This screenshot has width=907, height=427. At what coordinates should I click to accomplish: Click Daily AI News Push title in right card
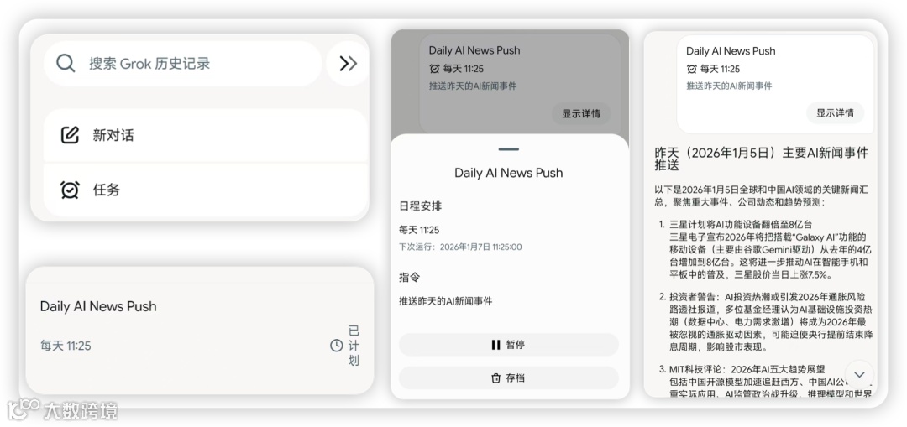click(x=731, y=51)
